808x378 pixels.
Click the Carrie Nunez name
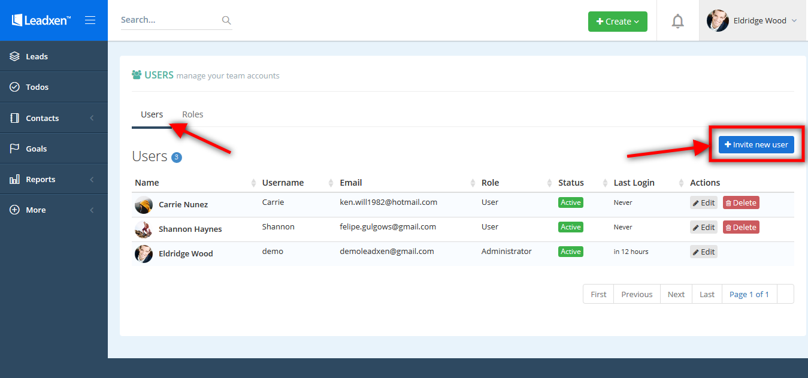click(x=183, y=204)
